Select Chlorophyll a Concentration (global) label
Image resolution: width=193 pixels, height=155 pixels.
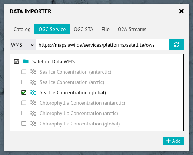point(80,124)
